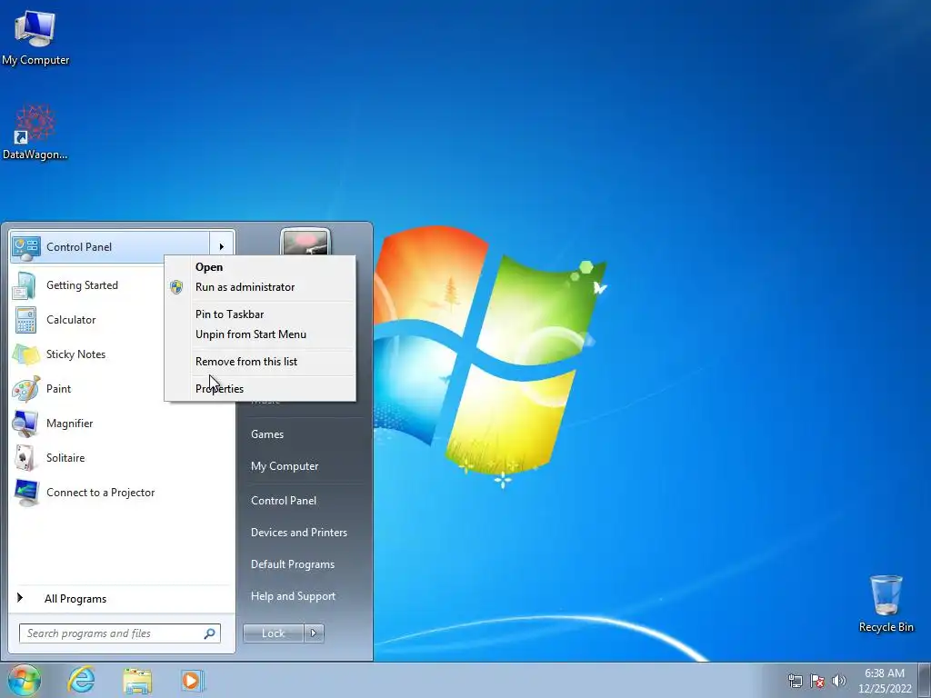Viewport: 931px width, 698px height.
Task: Launch Getting Started from Start menu
Action: click(x=82, y=285)
